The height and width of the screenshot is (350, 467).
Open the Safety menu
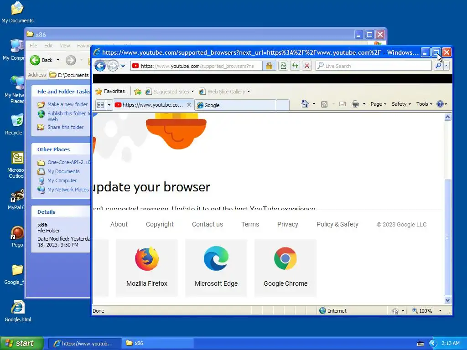click(401, 104)
